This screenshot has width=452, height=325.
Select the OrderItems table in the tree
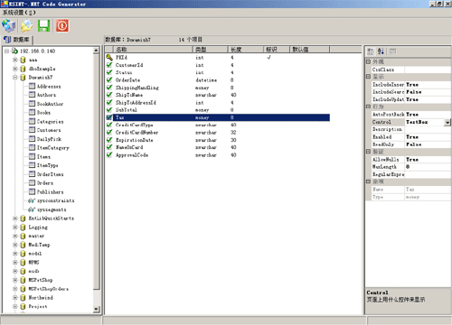pyautogui.click(x=50, y=174)
